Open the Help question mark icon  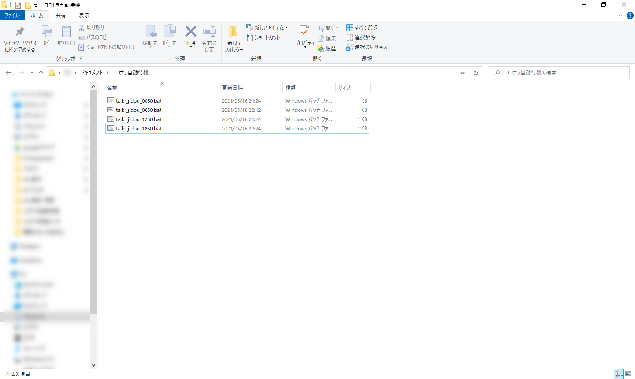(x=630, y=15)
